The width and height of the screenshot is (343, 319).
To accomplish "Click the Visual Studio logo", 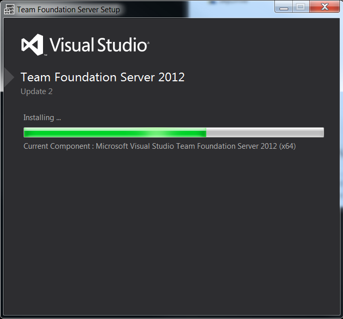I will tap(85, 45).
